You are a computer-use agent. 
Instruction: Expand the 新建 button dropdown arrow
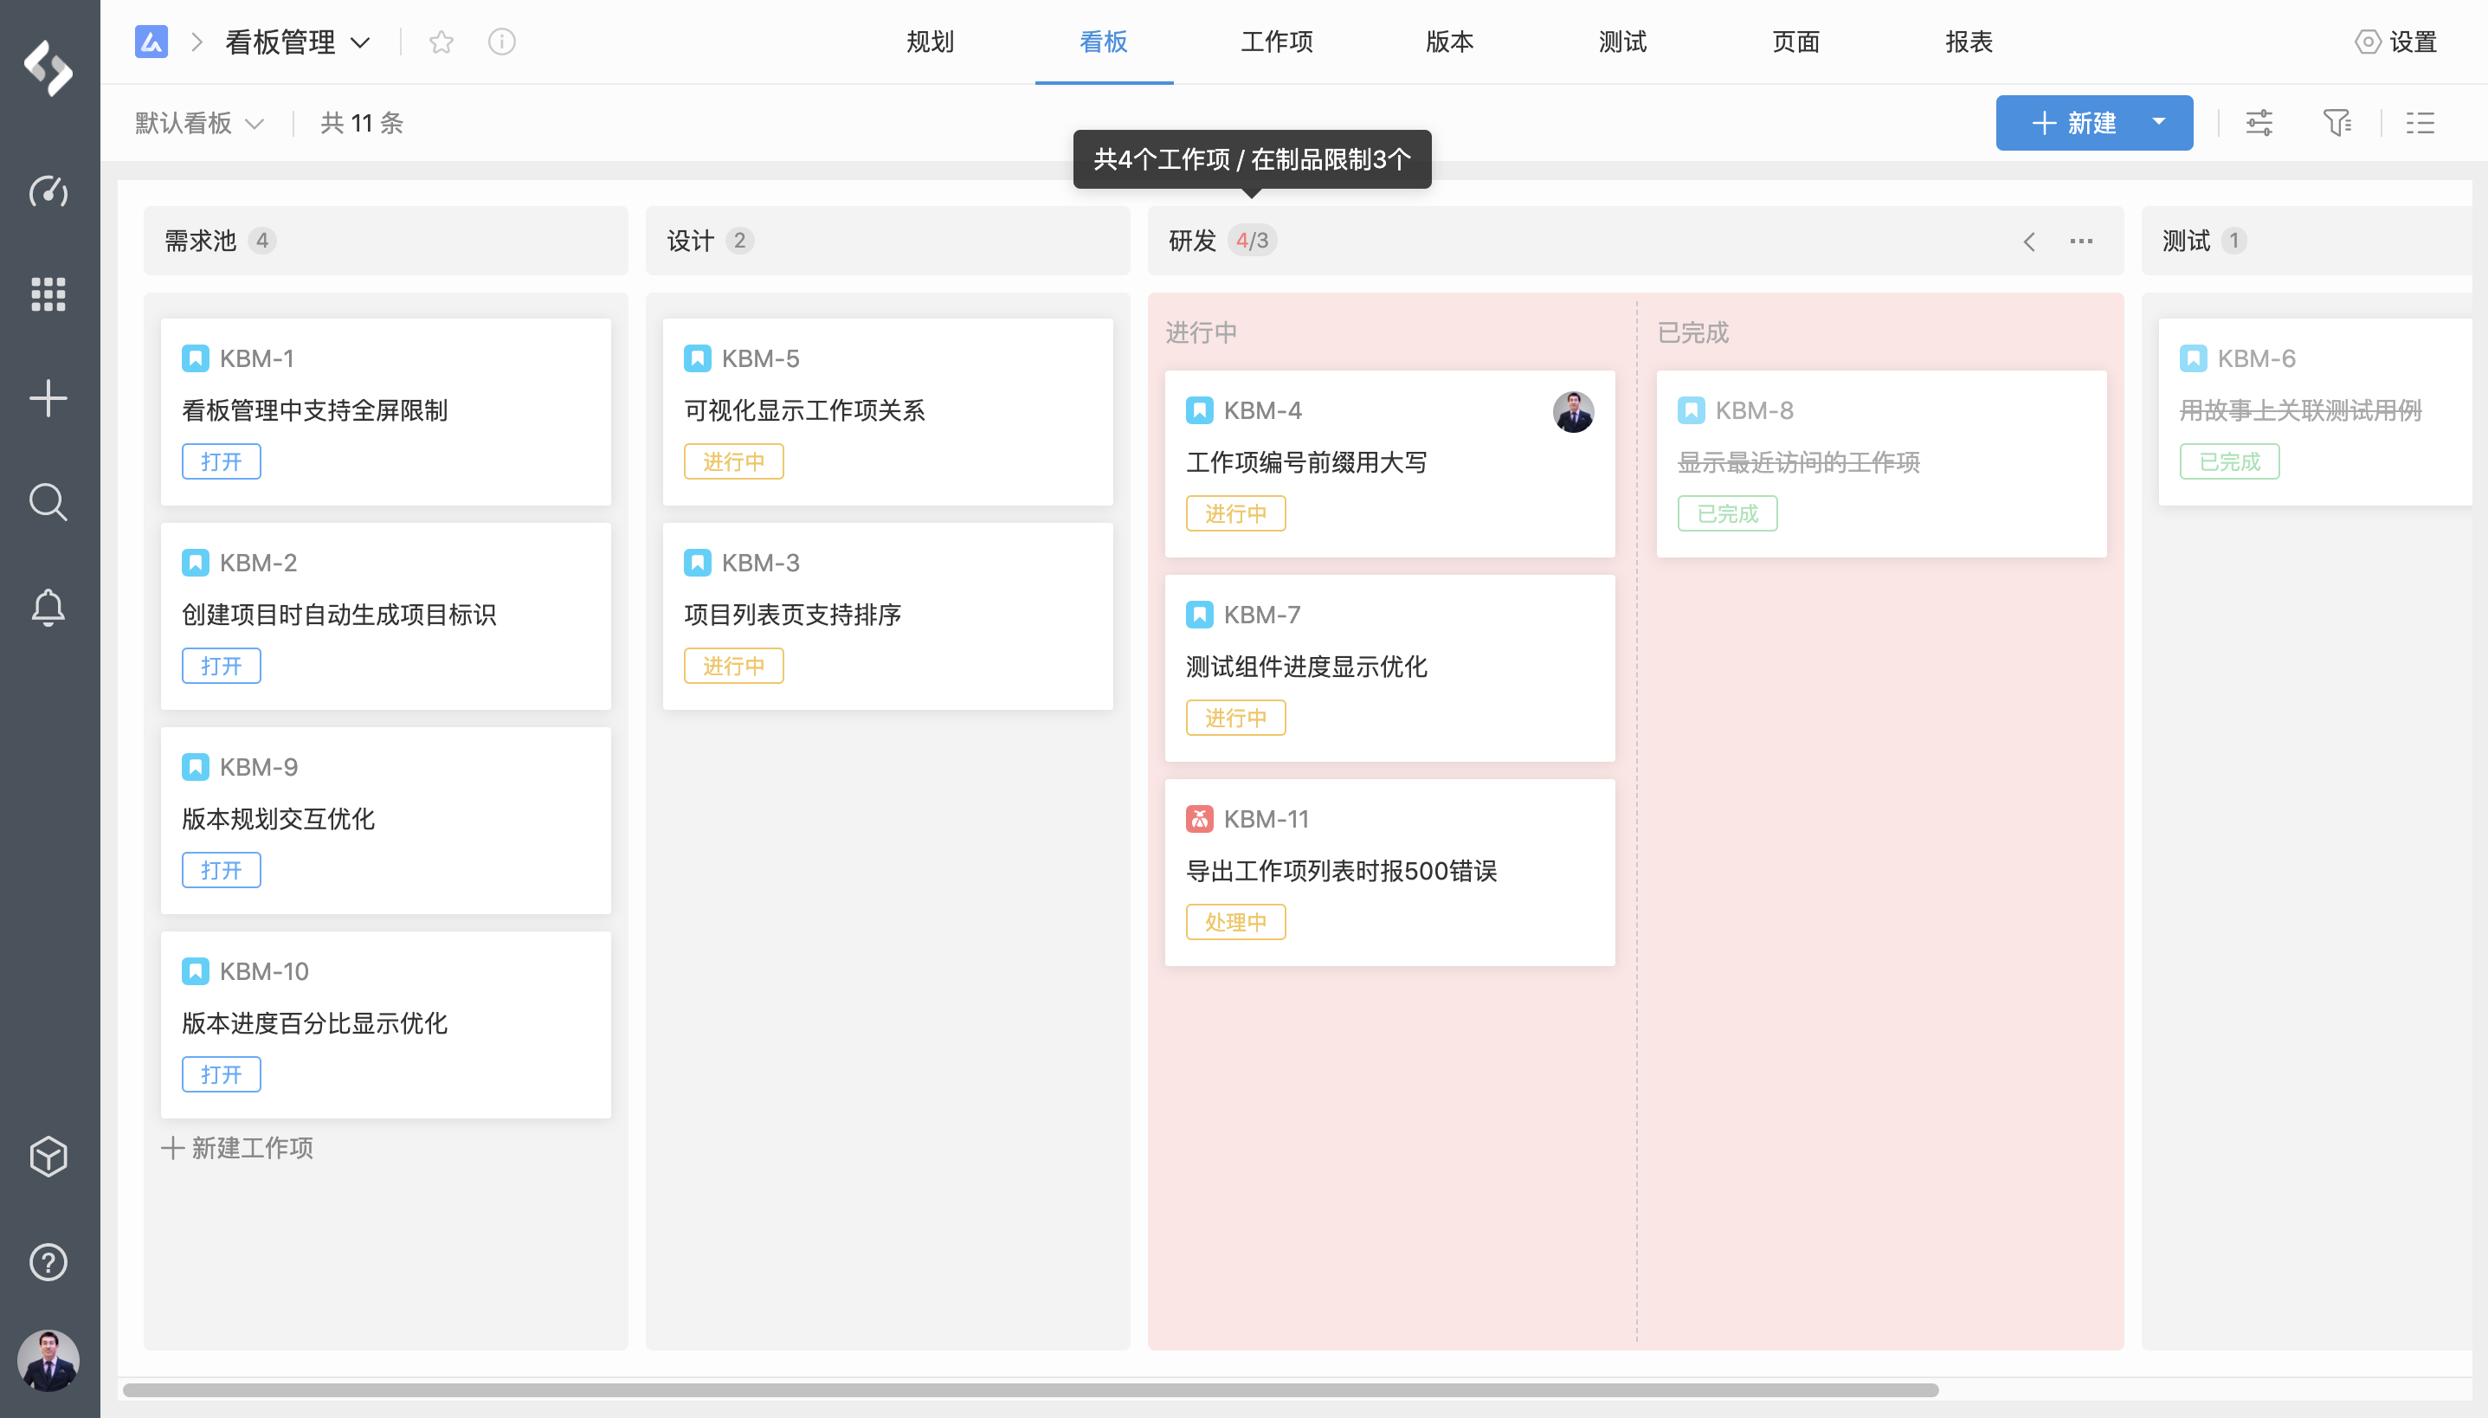tap(2159, 123)
